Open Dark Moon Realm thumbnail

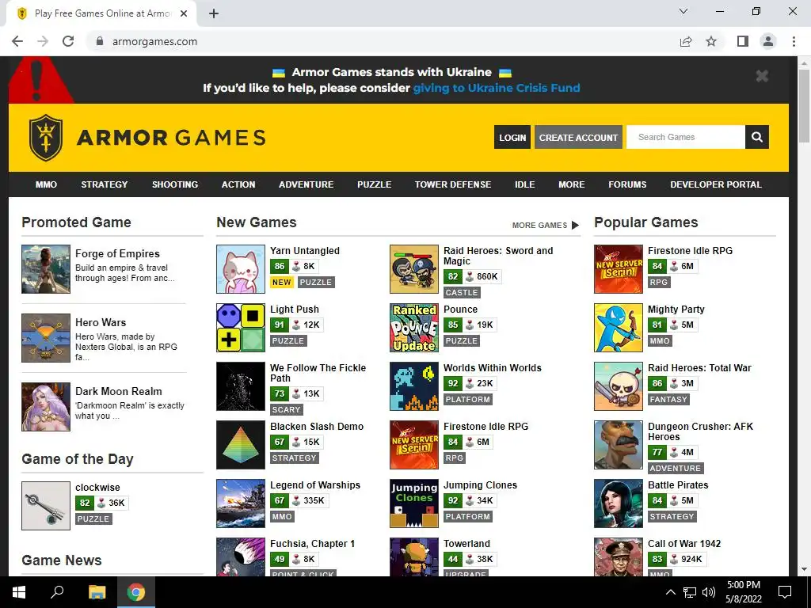click(45, 406)
